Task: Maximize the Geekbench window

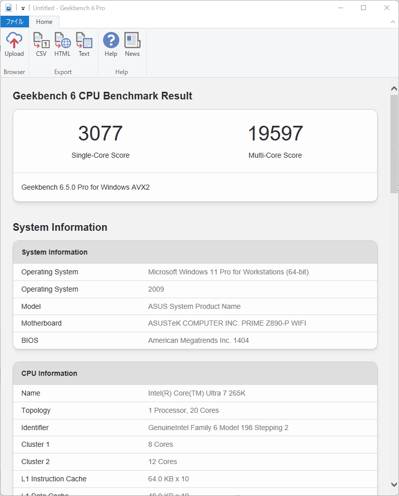Action: (x=363, y=8)
